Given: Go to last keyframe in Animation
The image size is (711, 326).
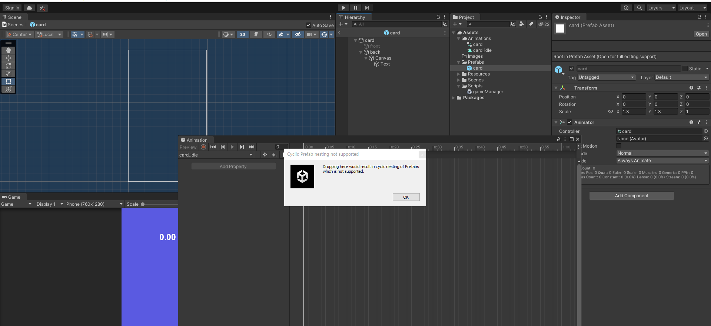Looking at the screenshot, I should [252, 147].
